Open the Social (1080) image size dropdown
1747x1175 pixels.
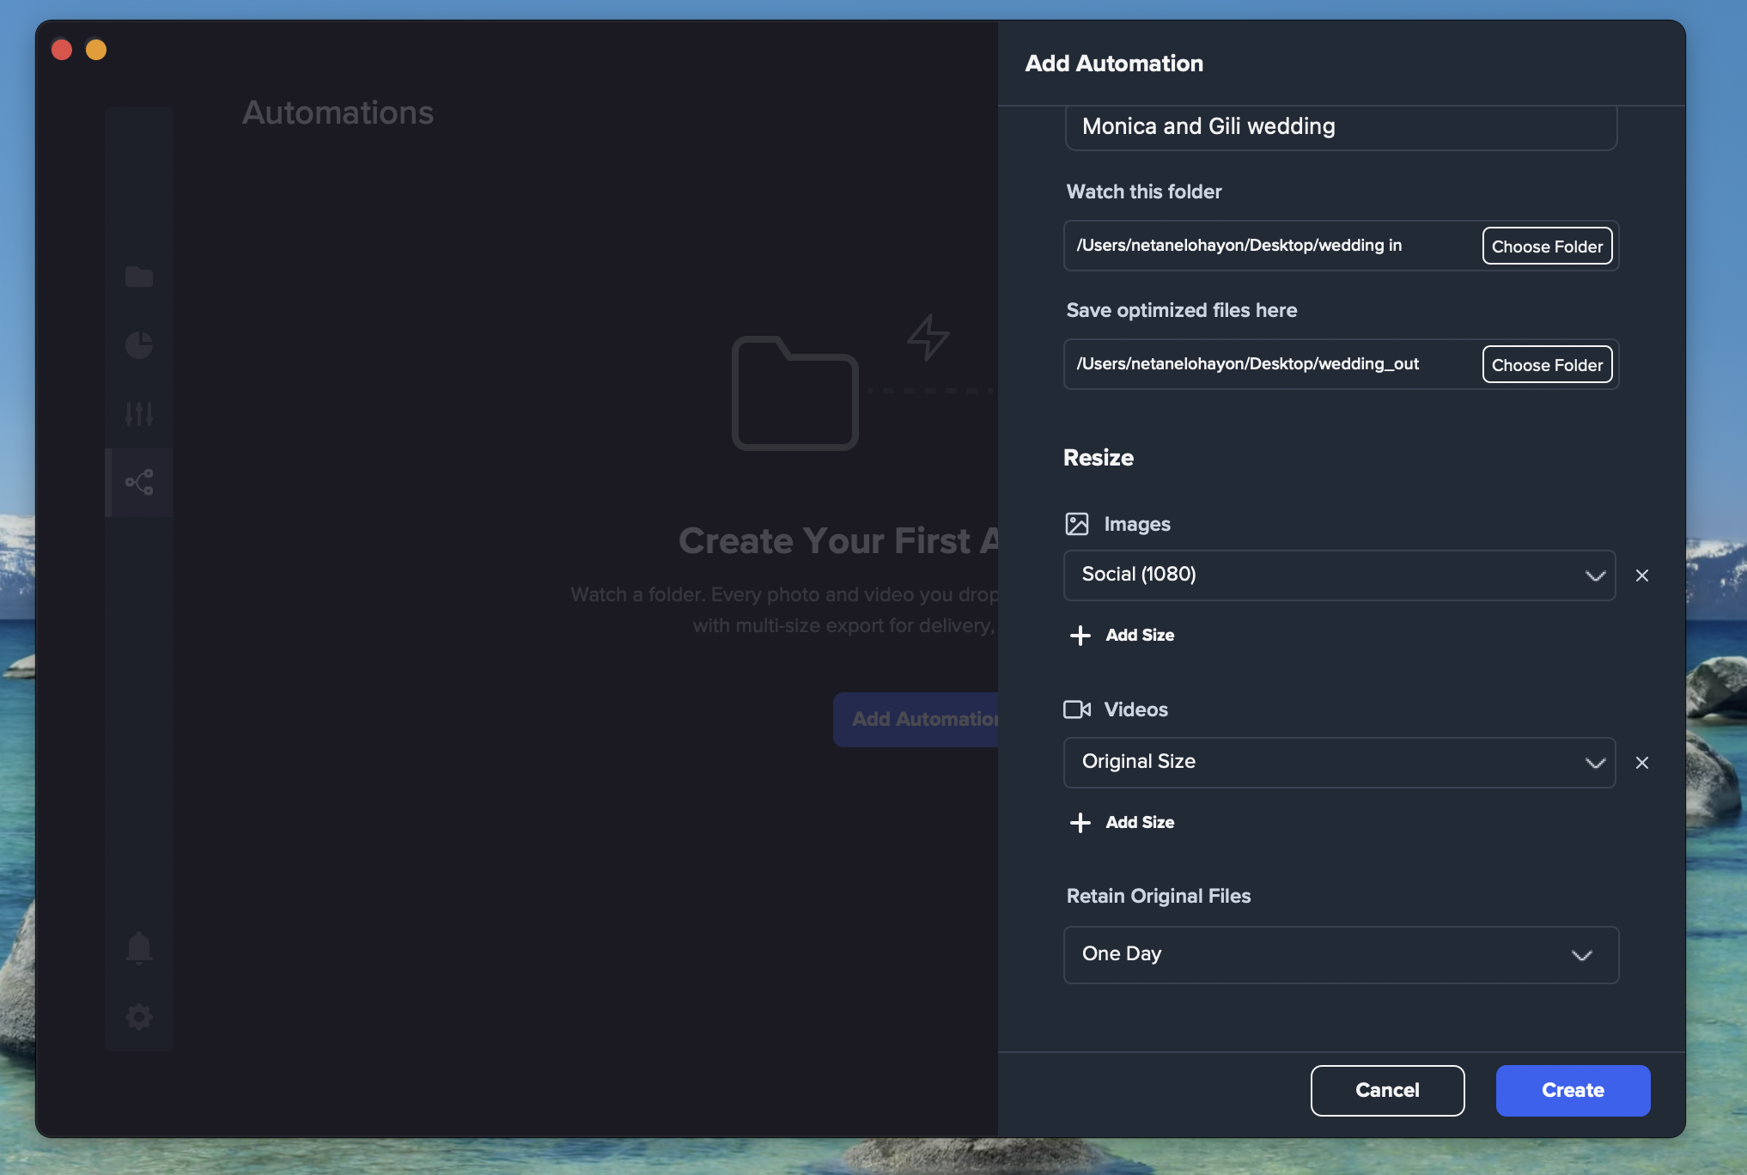coord(1340,575)
